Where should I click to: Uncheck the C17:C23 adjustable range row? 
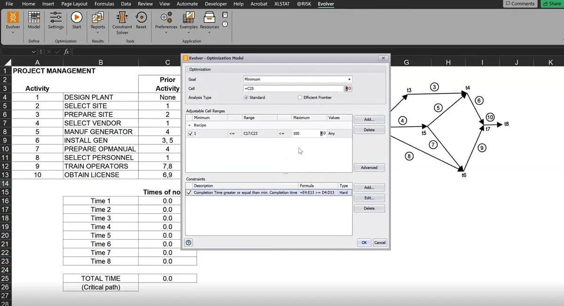(x=190, y=133)
